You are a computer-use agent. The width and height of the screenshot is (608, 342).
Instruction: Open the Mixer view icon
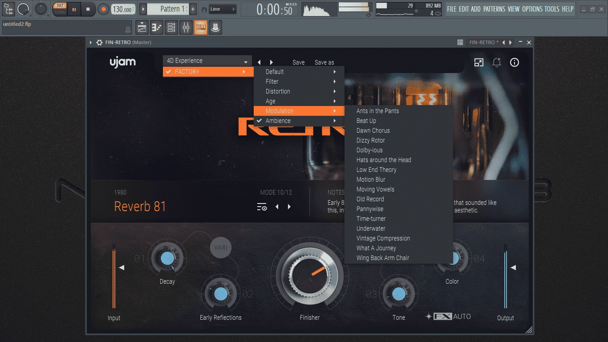[186, 28]
